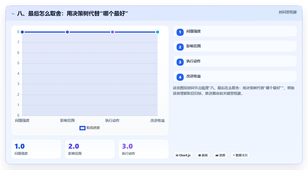308x170 pixels.
Task: Select the 影响范围 data point on chart
Action: pyautogui.click(x=67, y=32)
